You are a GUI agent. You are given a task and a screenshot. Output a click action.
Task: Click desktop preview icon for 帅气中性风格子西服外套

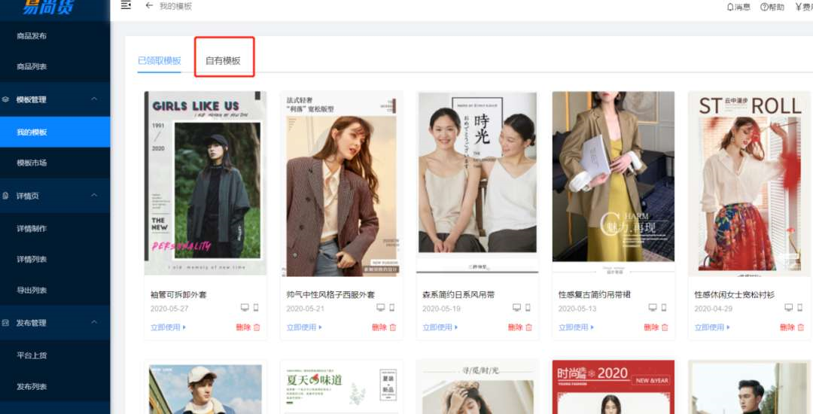(381, 307)
